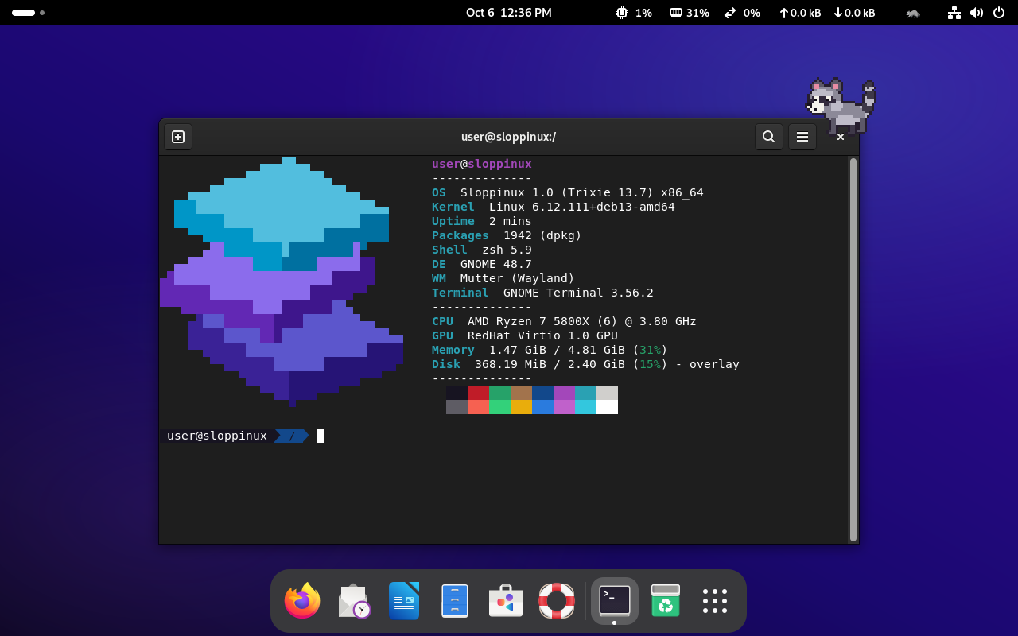Launch LibreOffice Writer from the dock
1018x636 pixels.
coord(404,601)
